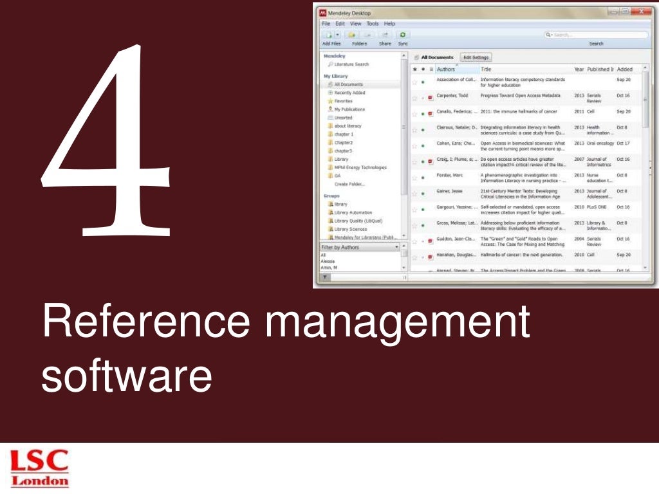Image resolution: width=659 pixels, height=494 pixels.
Task: Toggle favorite star for Gross, Melissa row
Action: coord(415,226)
